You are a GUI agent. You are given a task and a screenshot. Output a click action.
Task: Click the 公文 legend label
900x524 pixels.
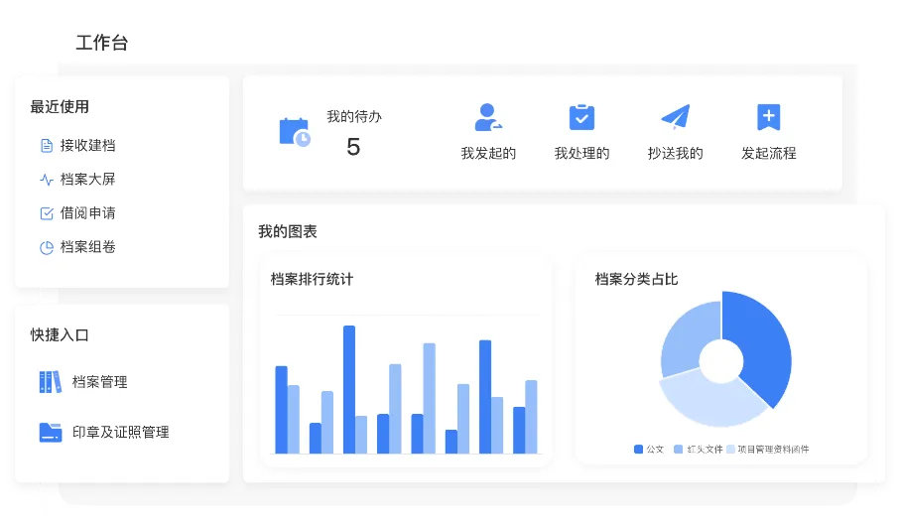[x=655, y=450]
